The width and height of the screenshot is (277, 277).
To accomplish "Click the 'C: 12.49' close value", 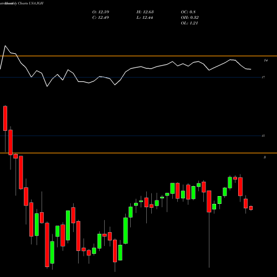I will [100, 18].
